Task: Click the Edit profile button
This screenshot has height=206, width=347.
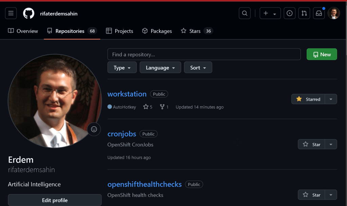Action: point(55,200)
